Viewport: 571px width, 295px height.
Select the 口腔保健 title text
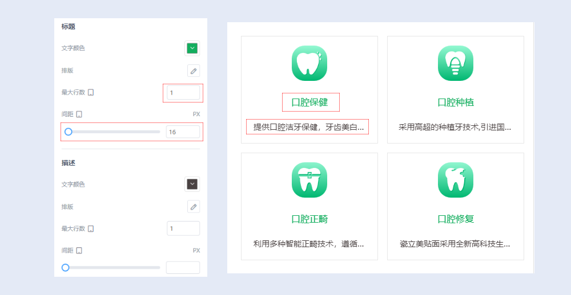click(310, 103)
